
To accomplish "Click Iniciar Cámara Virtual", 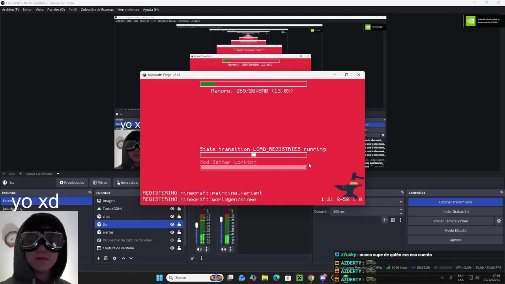I will tap(451, 221).
